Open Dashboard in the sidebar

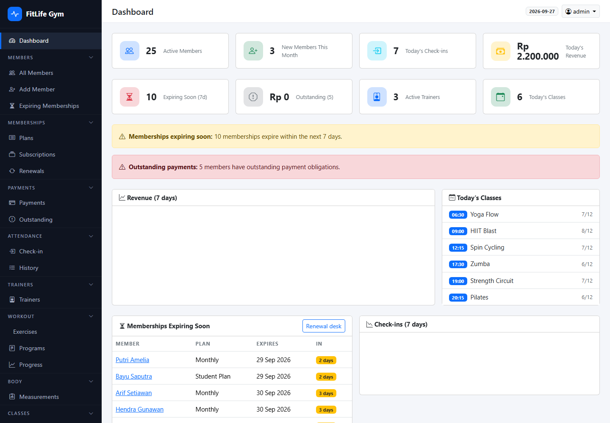pyautogui.click(x=51, y=41)
